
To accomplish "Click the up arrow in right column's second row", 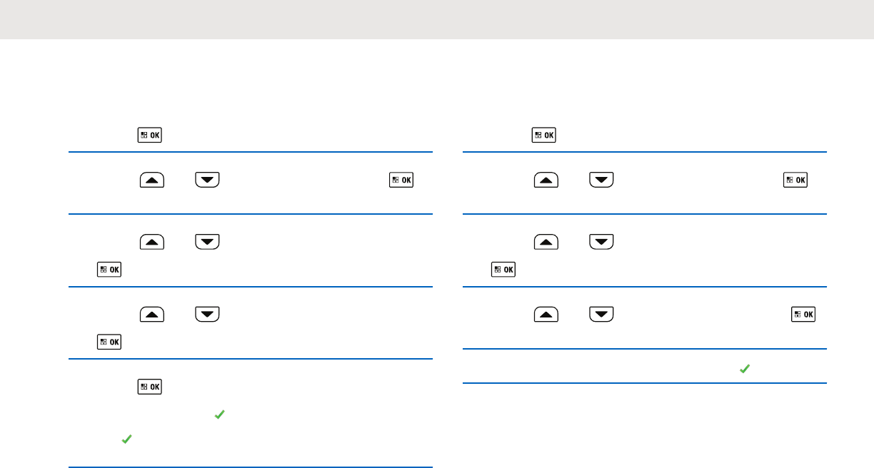I will pyautogui.click(x=547, y=180).
